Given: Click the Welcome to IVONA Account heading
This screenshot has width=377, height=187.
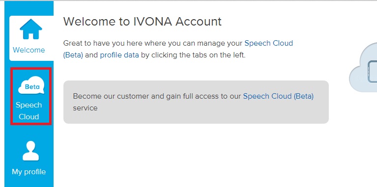Looking at the screenshot, I should click(x=143, y=22).
